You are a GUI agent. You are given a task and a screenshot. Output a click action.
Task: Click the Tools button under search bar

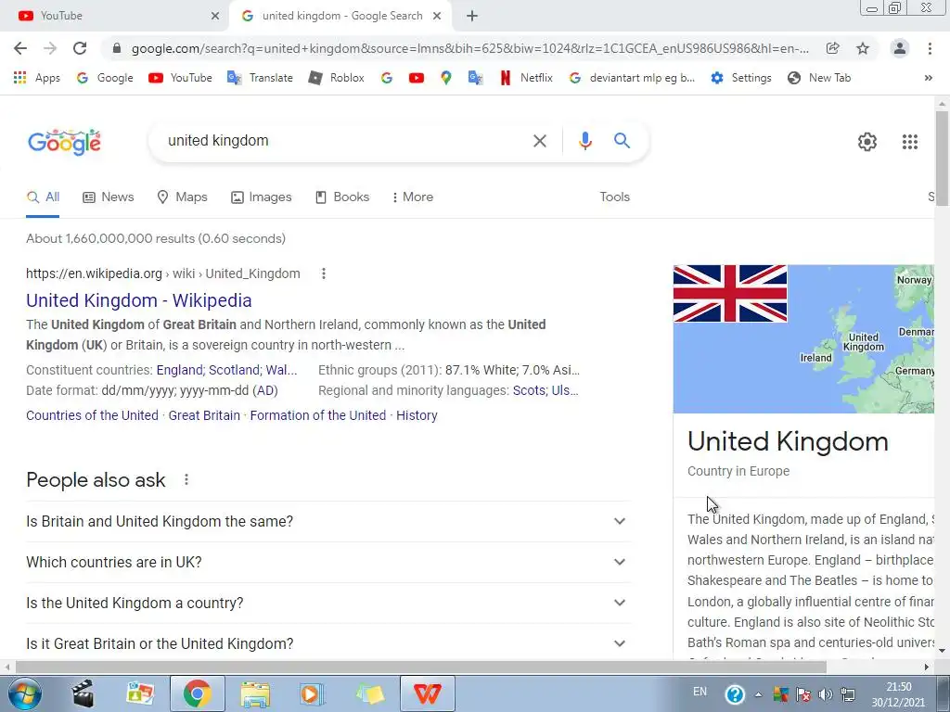pos(614,197)
